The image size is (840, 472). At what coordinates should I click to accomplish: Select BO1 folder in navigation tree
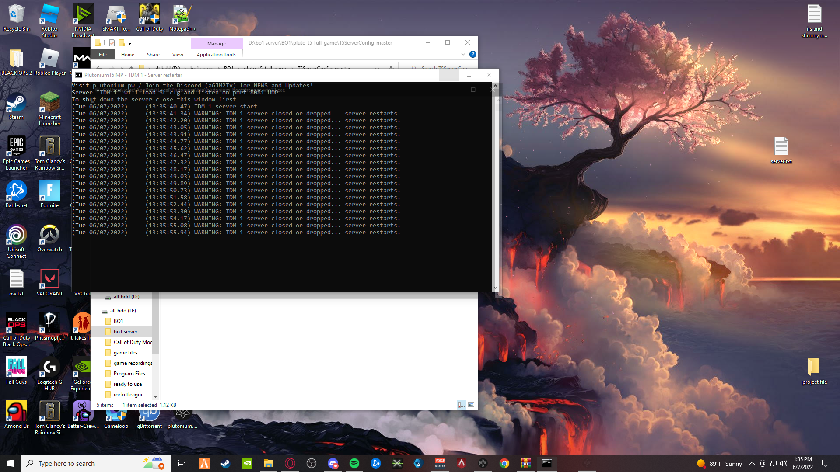[x=118, y=321]
